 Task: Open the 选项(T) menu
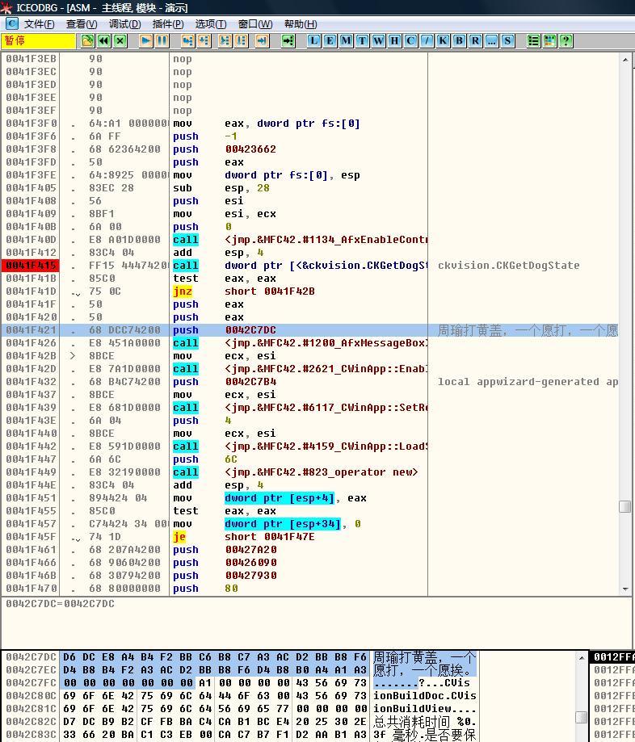pos(211,23)
